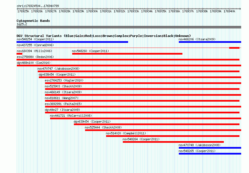The width and height of the screenshot is (249, 173).
Task: Select dgv639n54 (Cooper2011) variant label
Action: (92, 121)
